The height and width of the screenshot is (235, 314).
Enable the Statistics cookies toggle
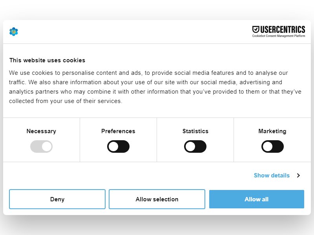[195, 146]
